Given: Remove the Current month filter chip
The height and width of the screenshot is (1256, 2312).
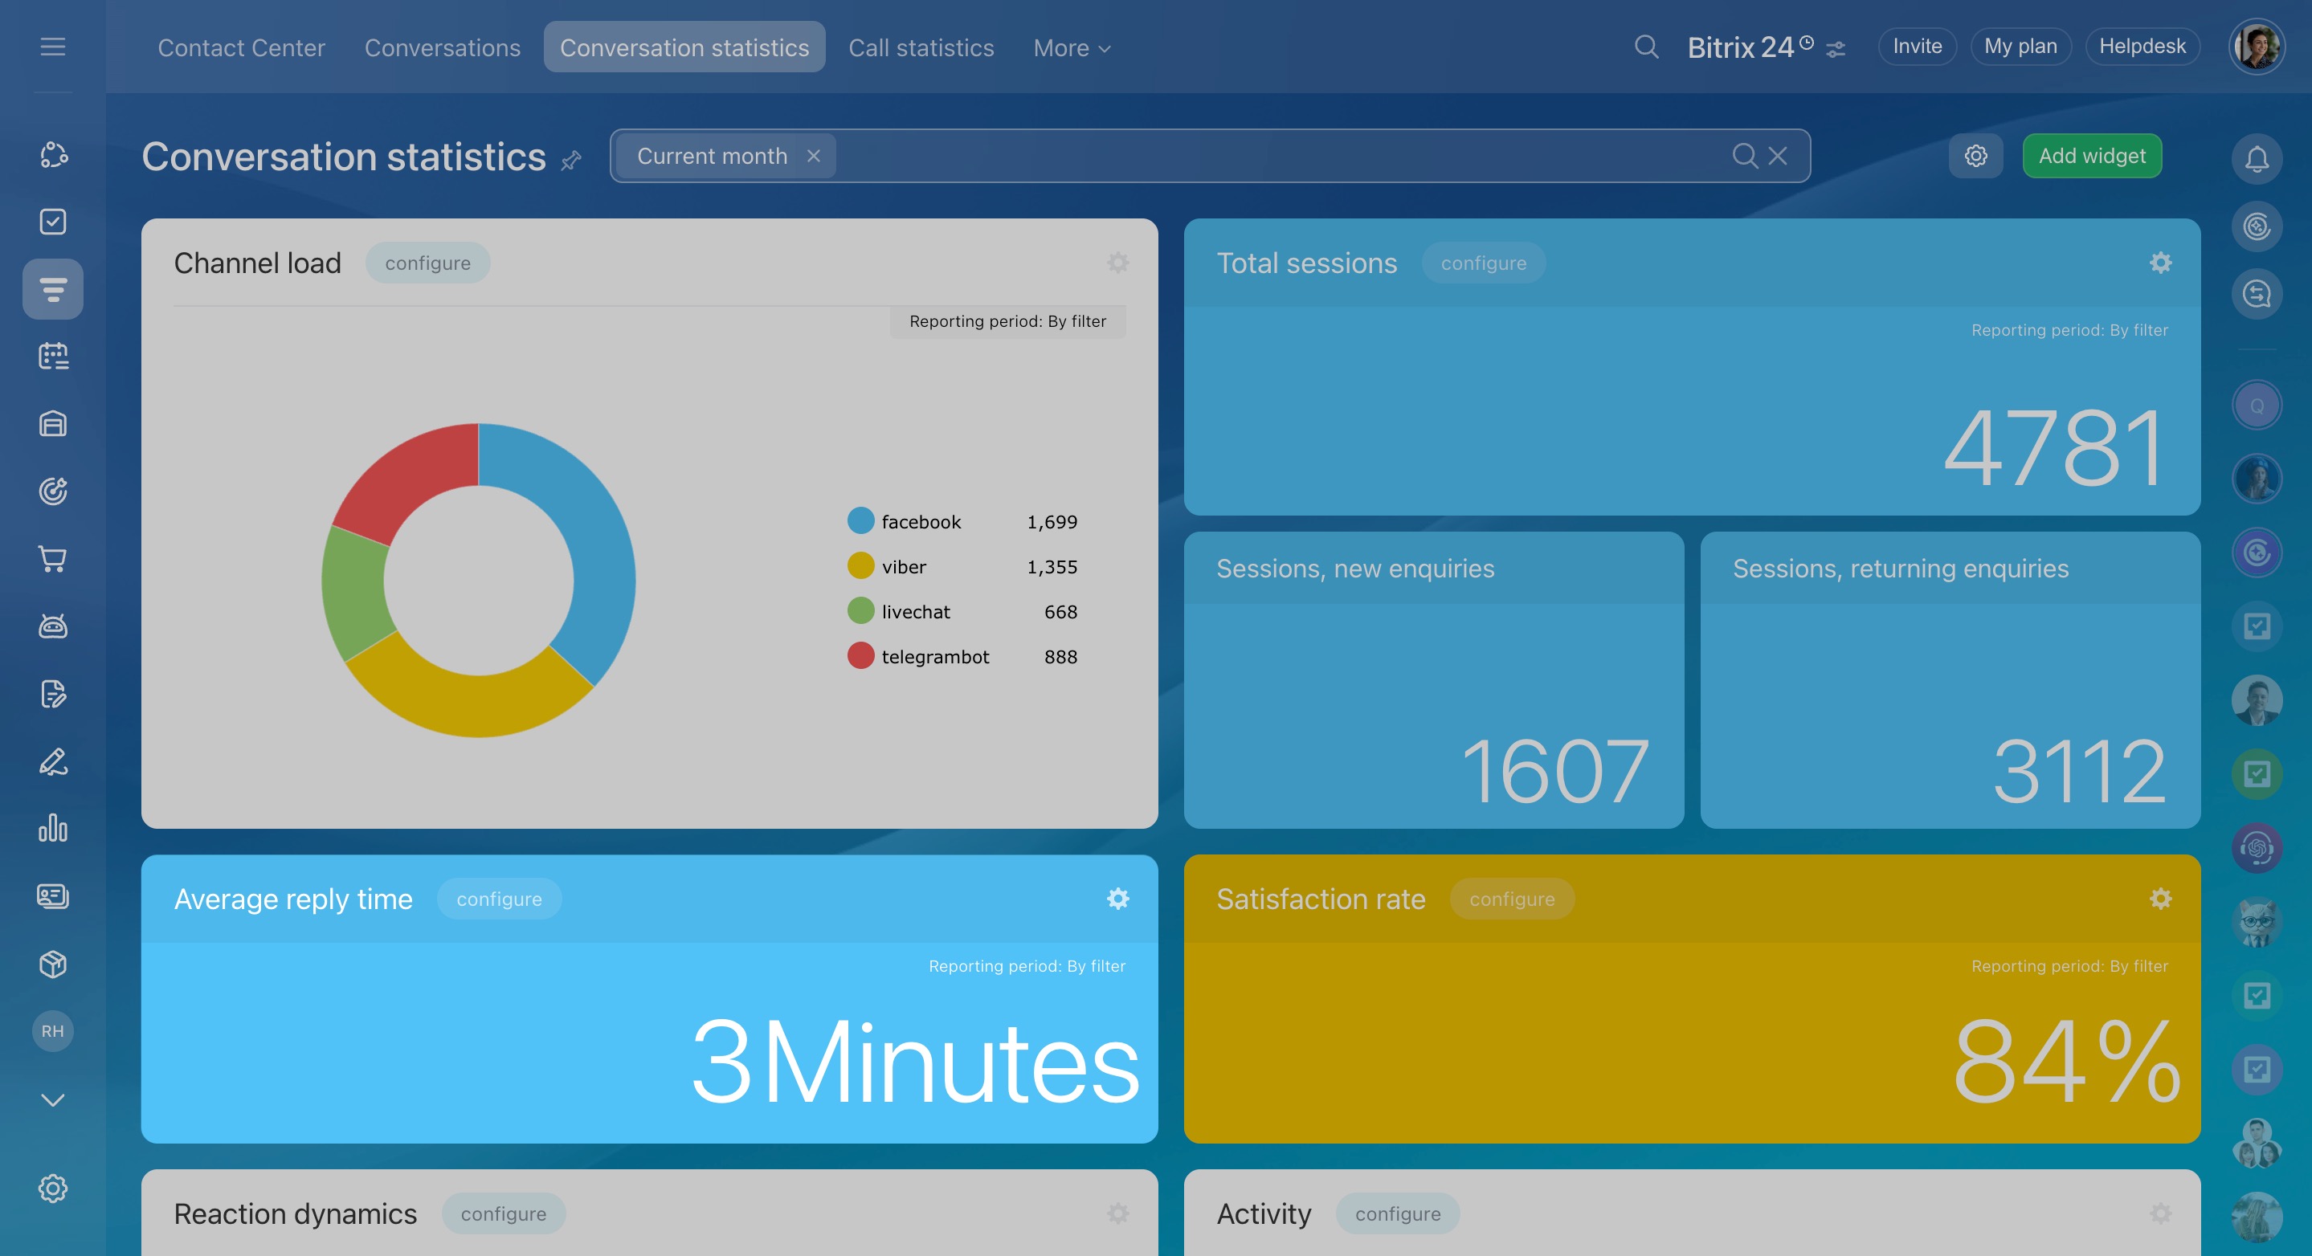Looking at the screenshot, I should pos(813,156).
